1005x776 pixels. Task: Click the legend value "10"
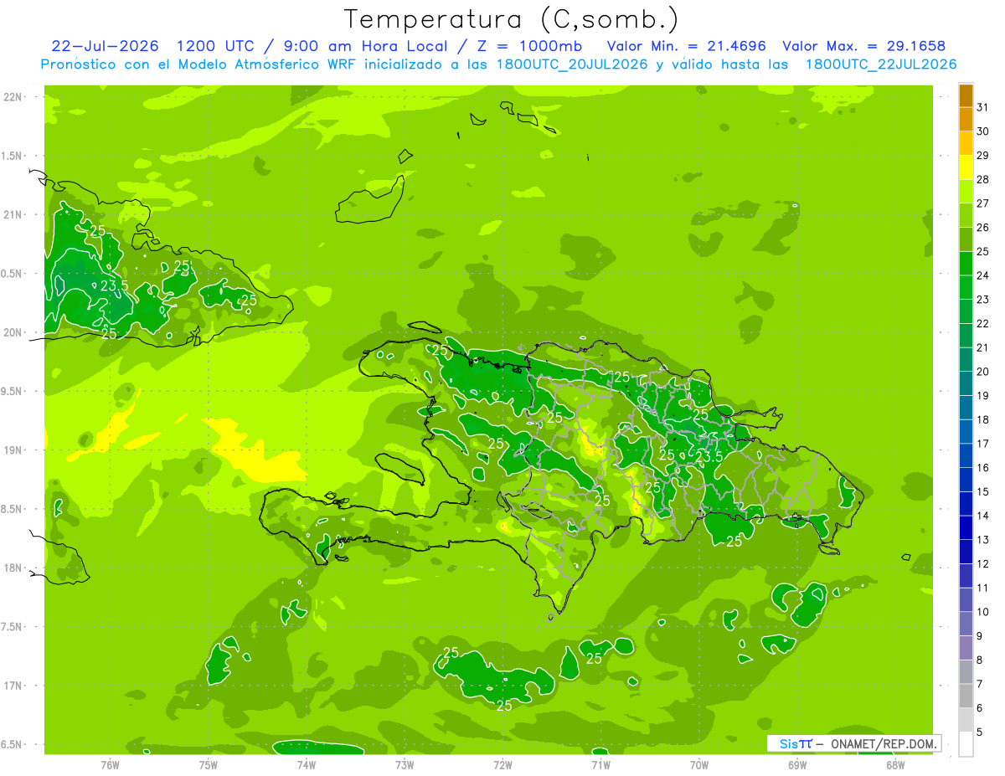tap(982, 612)
